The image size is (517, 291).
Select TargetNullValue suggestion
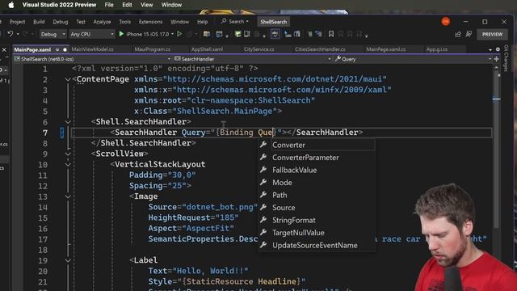pyautogui.click(x=317, y=233)
